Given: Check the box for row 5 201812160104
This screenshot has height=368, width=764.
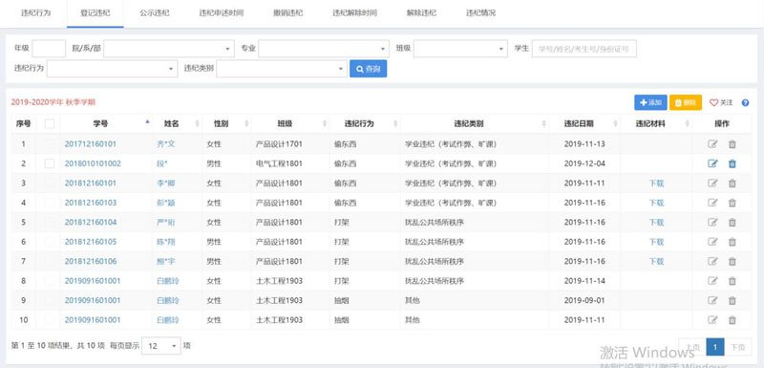Looking at the screenshot, I should (x=50, y=223).
